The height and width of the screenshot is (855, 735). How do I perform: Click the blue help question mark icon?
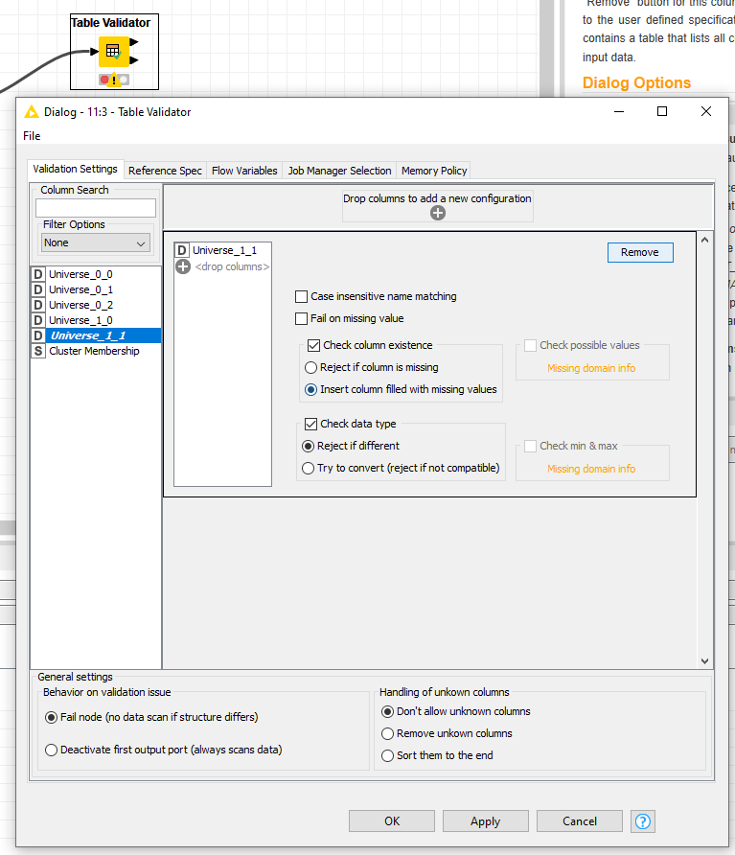[x=643, y=821]
